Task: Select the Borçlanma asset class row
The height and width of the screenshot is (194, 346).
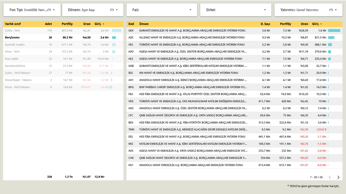Action: click(x=63, y=37)
